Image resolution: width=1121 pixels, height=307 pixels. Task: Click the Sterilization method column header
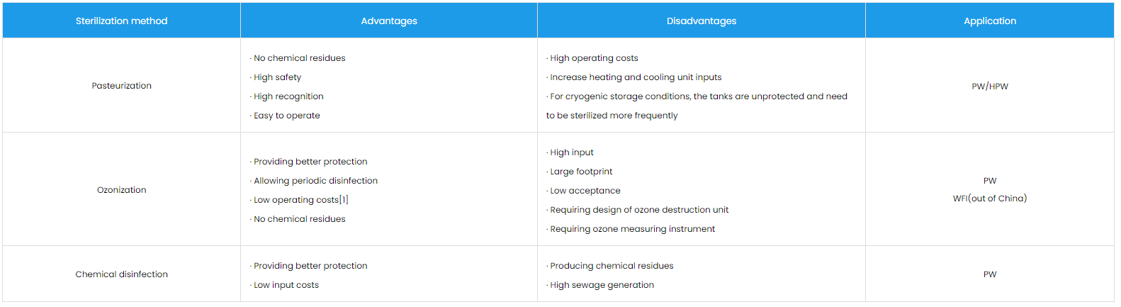[121, 21]
